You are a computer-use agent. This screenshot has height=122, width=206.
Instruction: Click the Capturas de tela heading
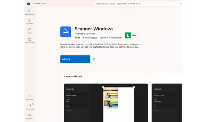73,76
